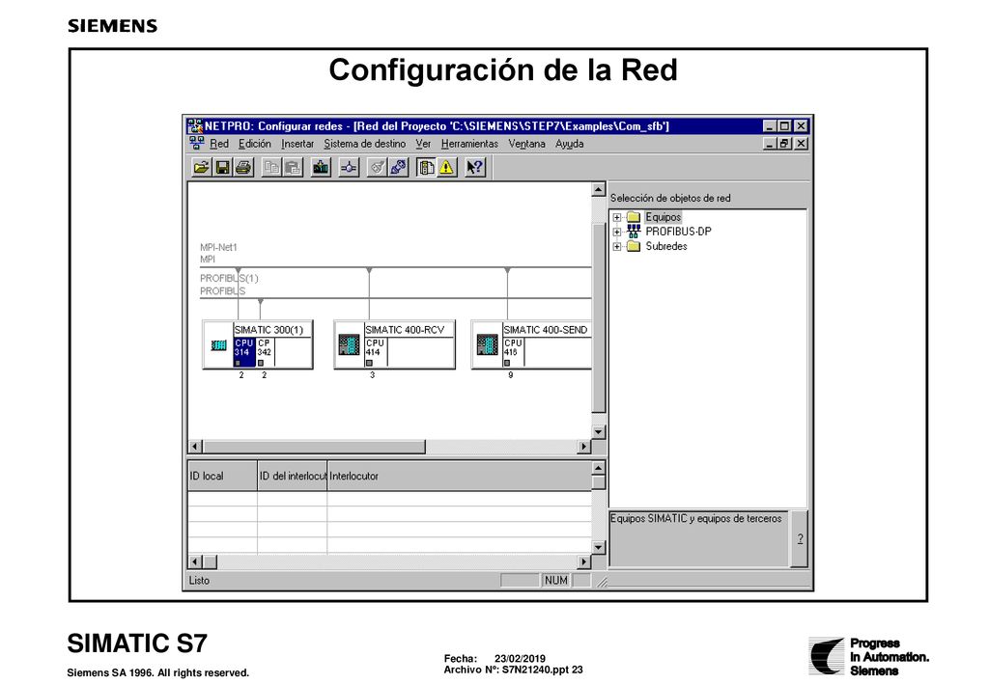Screen dimensions: 989x684
Task: Click the connection table scroll right arrow
Action: (584, 561)
